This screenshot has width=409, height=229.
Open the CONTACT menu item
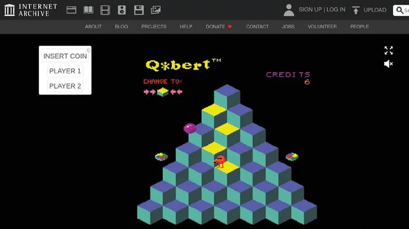coord(257,27)
